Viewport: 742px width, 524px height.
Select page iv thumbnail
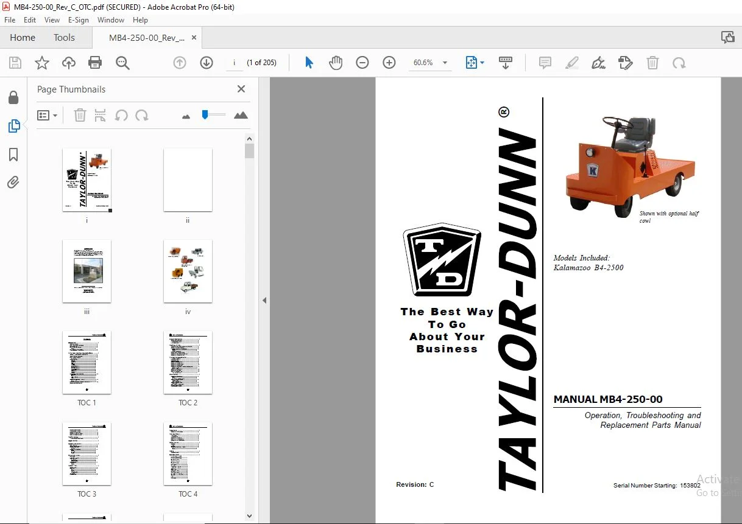(188, 271)
